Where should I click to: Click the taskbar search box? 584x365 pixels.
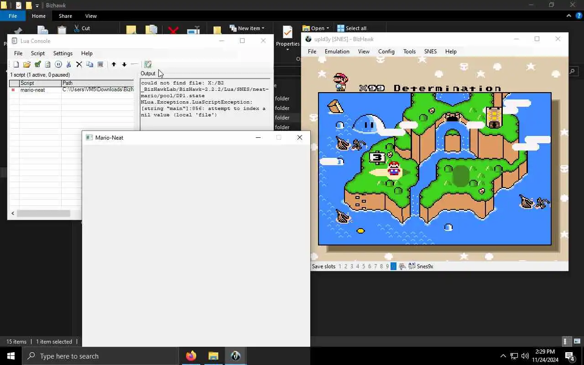tap(100, 356)
